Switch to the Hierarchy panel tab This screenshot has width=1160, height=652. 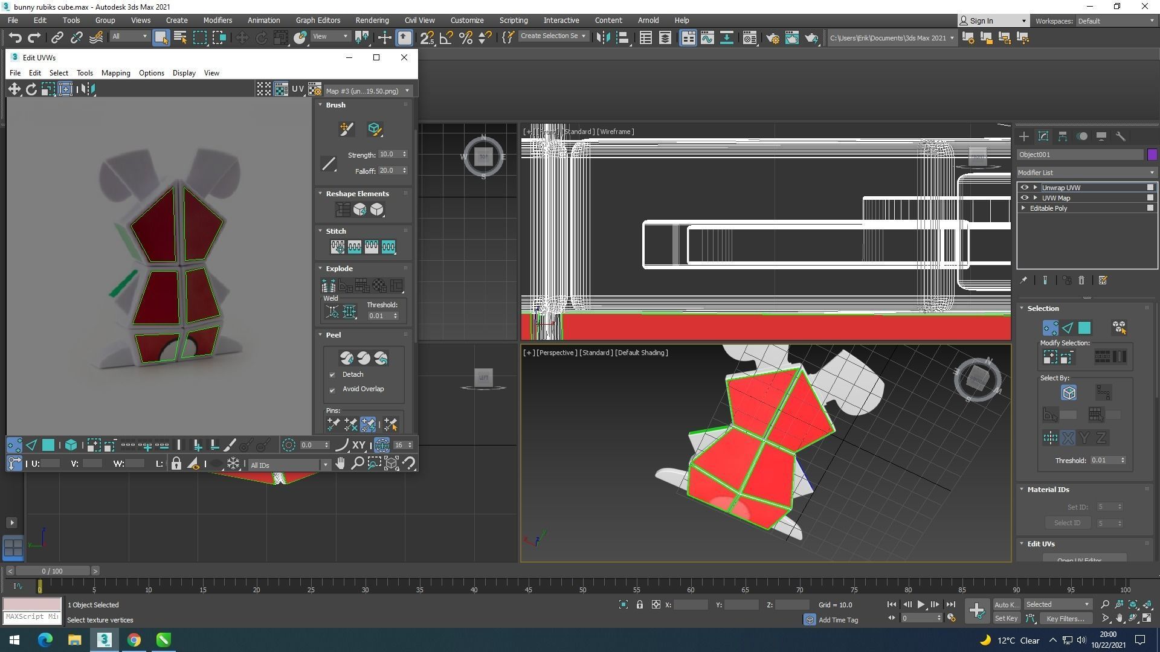(1063, 136)
